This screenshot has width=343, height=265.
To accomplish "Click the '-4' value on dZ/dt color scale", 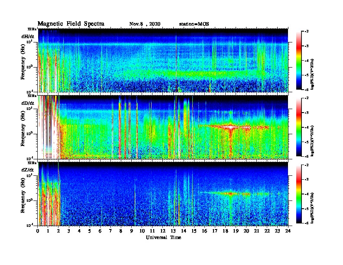I will tap(307, 194).
